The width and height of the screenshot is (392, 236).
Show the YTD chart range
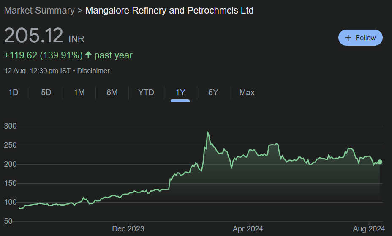pos(146,92)
